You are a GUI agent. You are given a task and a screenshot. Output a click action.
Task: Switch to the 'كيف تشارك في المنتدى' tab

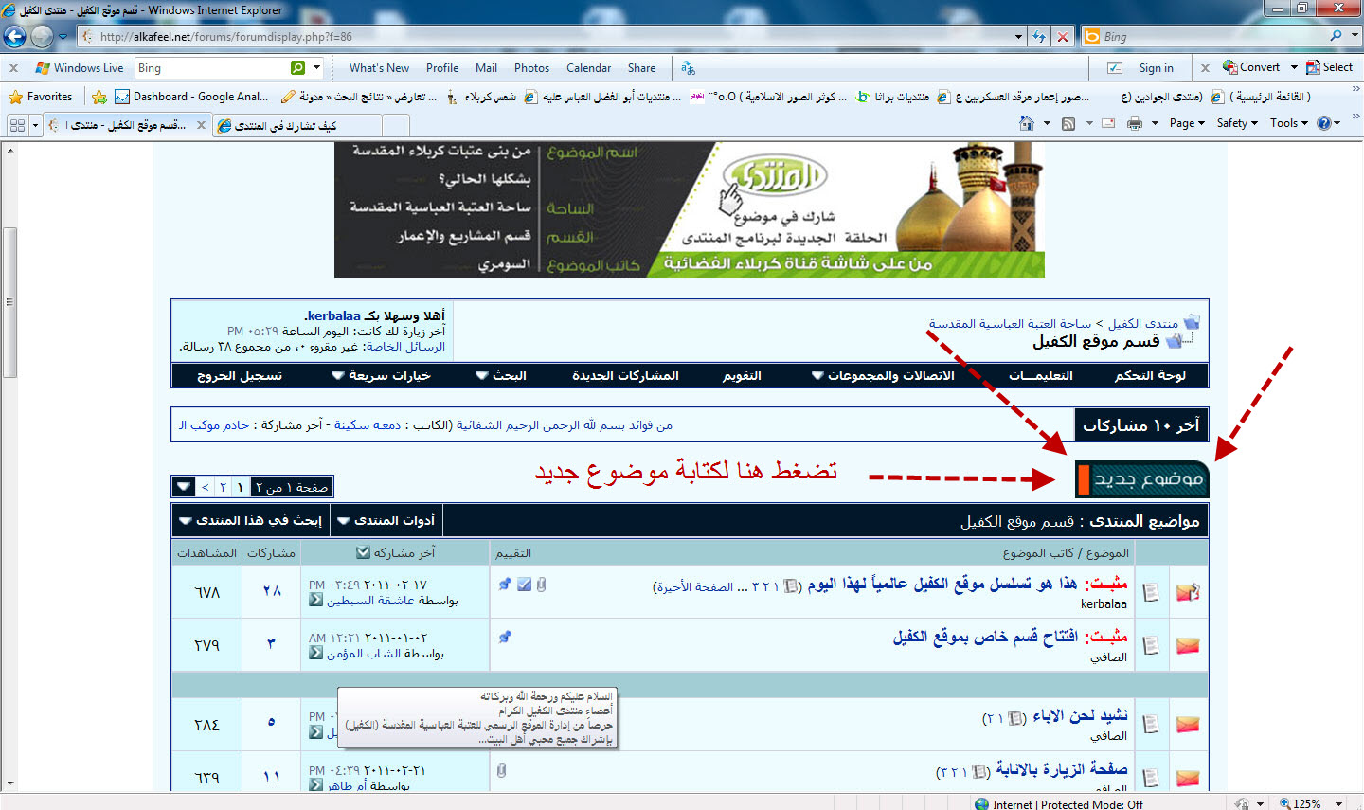click(x=286, y=125)
